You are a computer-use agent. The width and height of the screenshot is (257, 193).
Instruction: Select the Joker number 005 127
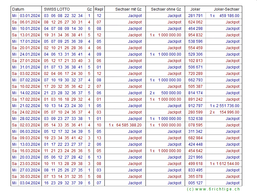point(195,183)
